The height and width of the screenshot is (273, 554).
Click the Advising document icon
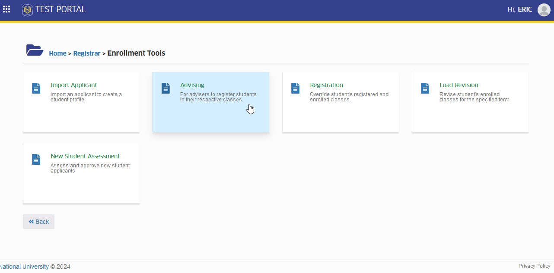tap(166, 88)
